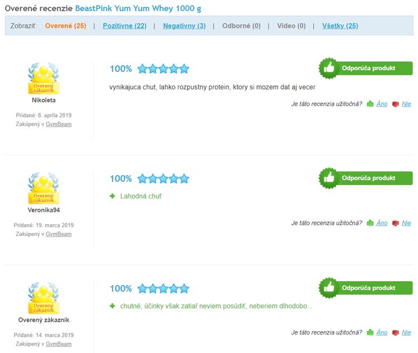Open BeastPink Yum Yum Whey 1000 g product link
The height and width of the screenshot is (353, 418).
[138, 8]
